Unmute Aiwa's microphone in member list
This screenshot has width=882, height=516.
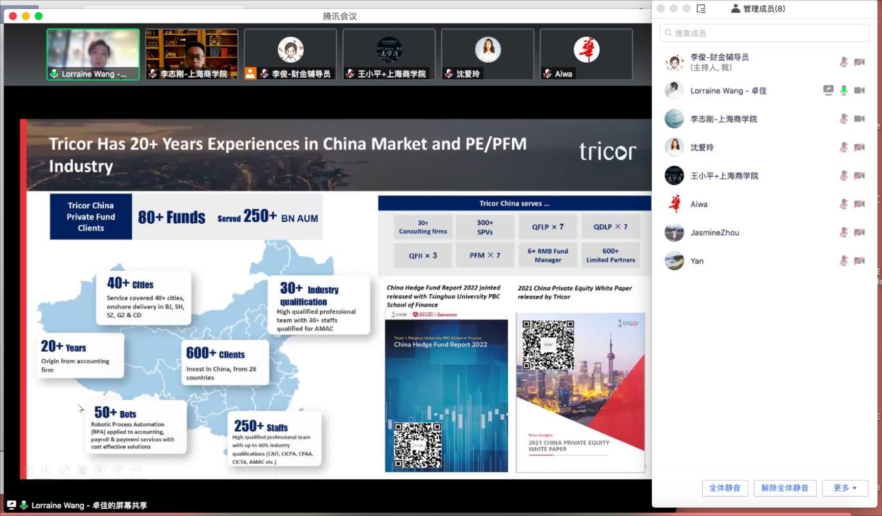coord(844,204)
